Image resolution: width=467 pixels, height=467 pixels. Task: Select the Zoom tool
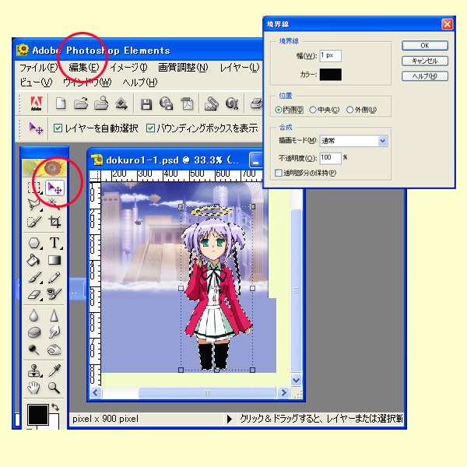(x=54, y=388)
